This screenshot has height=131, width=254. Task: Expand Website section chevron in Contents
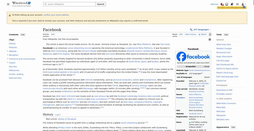point(7,51)
